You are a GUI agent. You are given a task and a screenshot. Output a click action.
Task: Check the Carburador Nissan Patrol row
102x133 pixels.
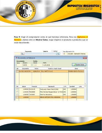(x=17, y=89)
